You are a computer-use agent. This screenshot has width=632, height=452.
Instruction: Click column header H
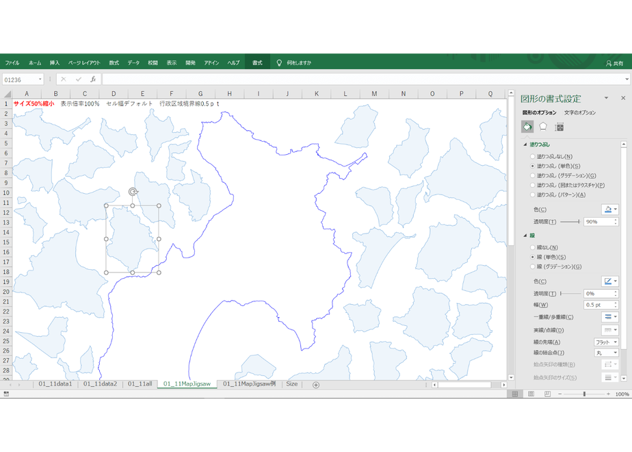[229, 94]
